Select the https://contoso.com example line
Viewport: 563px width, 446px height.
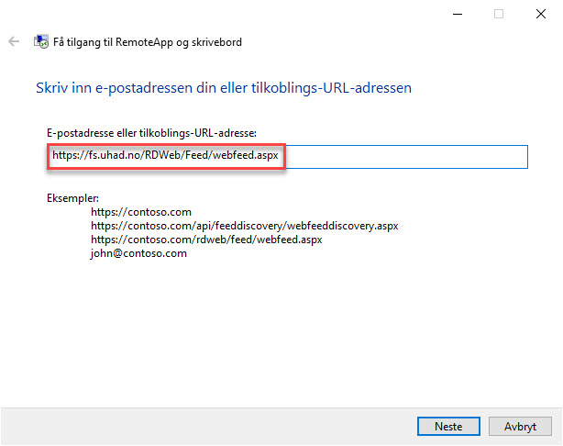coord(141,212)
